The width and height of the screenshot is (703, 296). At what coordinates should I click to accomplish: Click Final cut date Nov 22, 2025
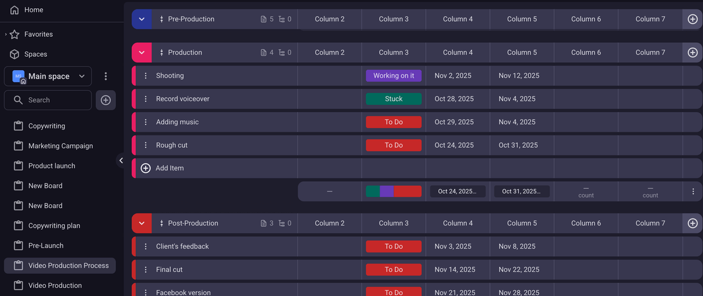click(519, 270)
